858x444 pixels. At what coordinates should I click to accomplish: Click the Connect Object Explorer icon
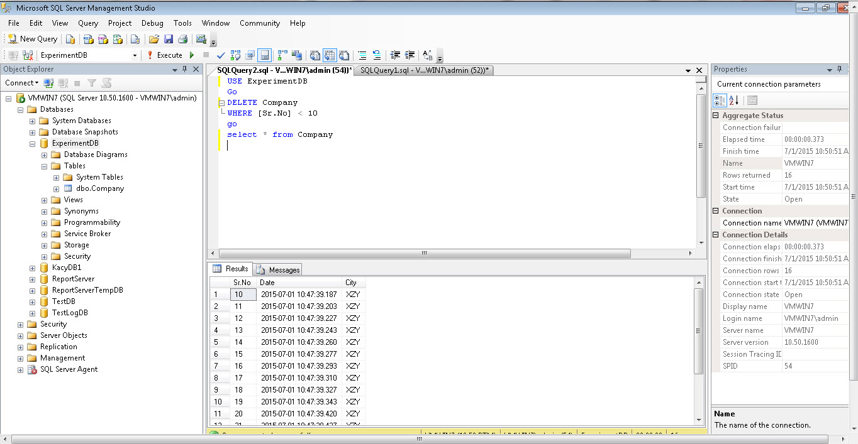pyautogui.click(x=48, y=83)
